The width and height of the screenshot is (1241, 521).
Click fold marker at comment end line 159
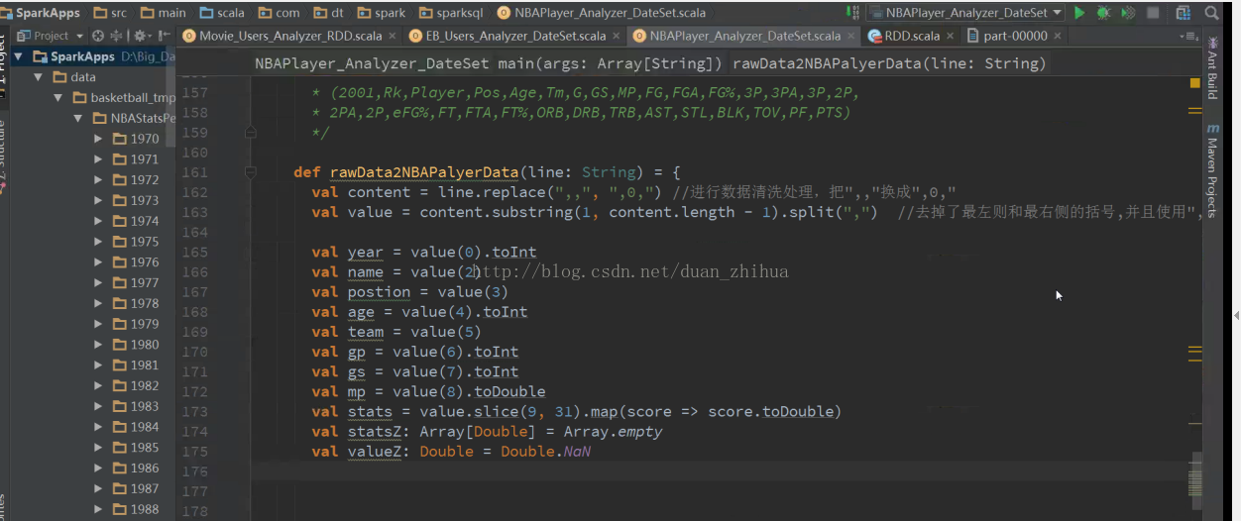pyautogui.click(x=251, y=133)
